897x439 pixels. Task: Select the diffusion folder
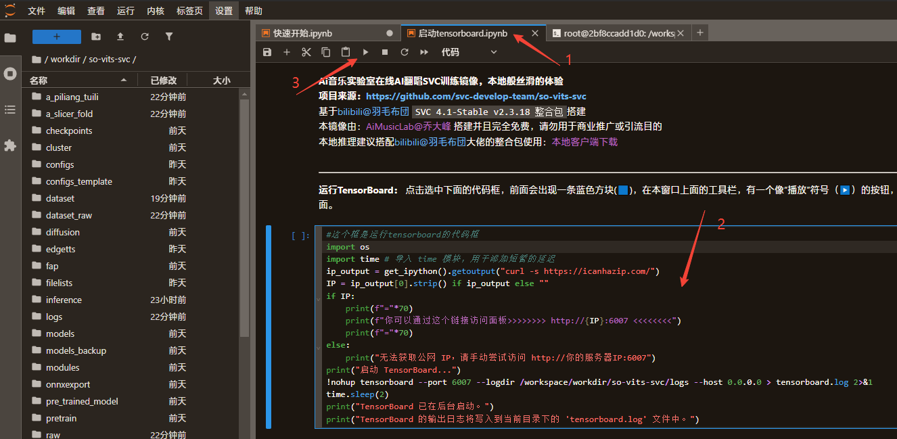click(131, 232)
